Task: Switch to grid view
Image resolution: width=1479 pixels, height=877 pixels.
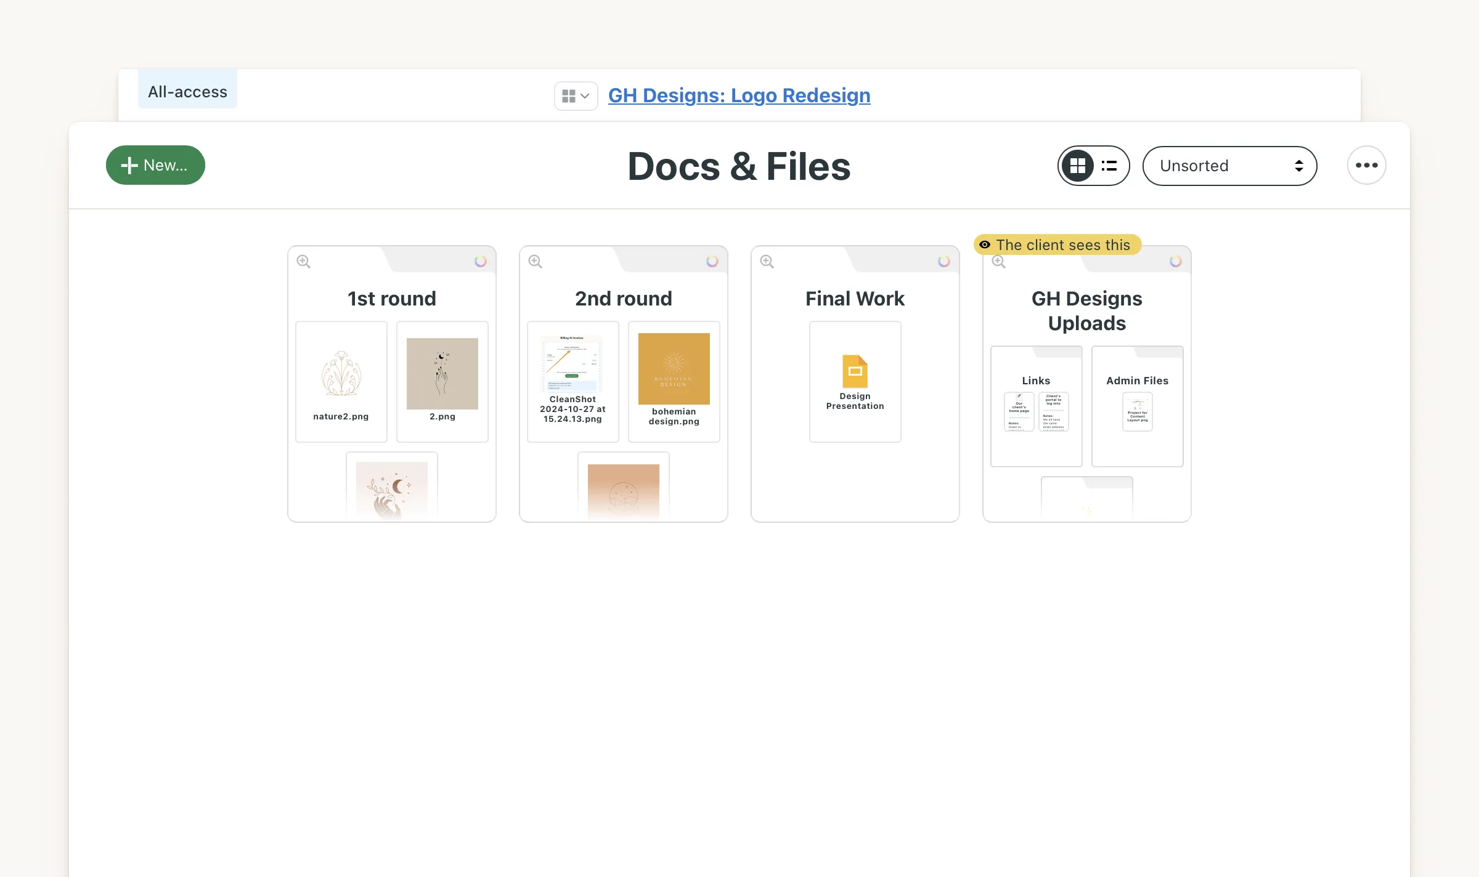Action: point(1077,165)
